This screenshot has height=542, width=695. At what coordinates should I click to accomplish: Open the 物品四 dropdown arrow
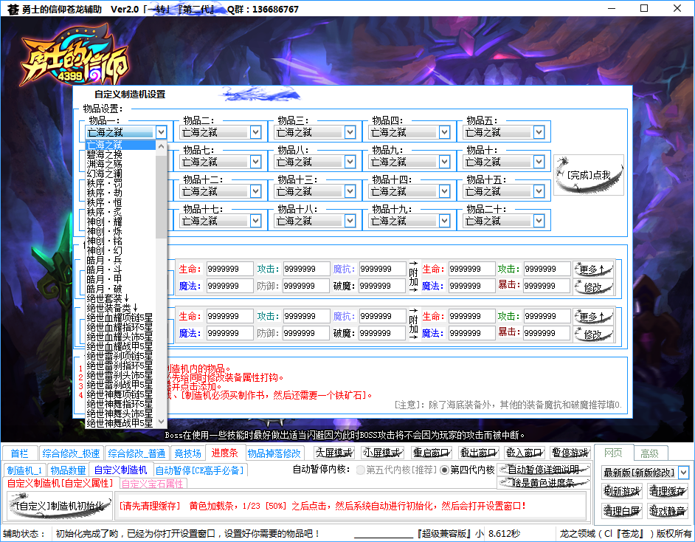pyautogui.click(x=445, y=132)
